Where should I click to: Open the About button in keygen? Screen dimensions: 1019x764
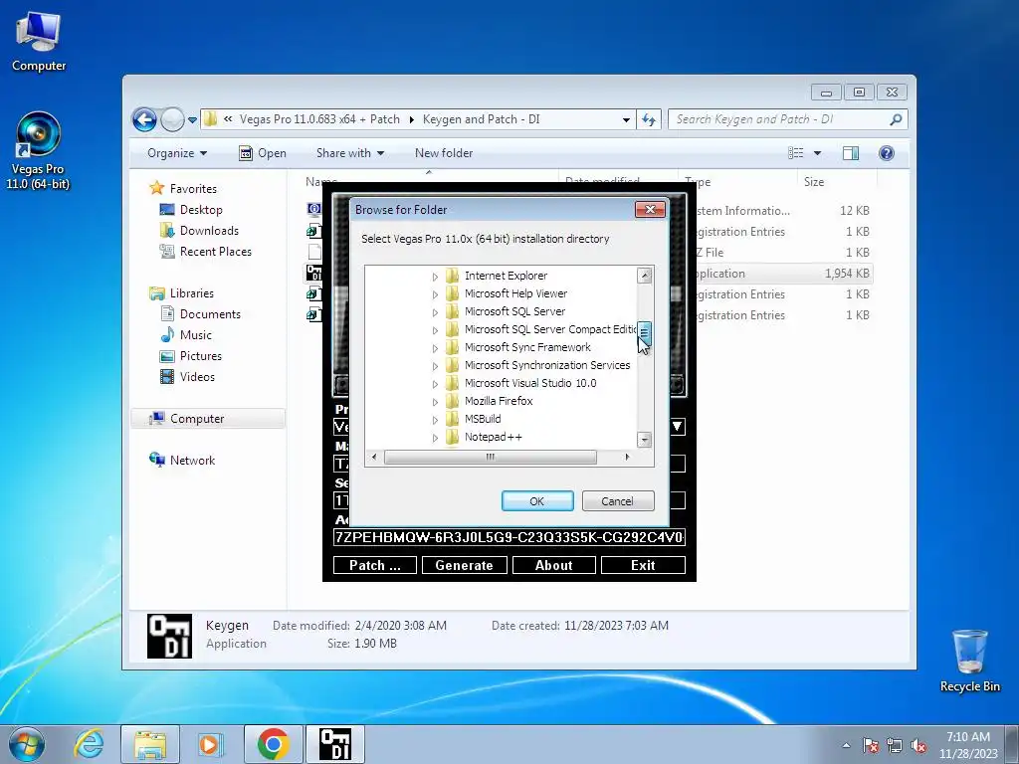(553, 565)
